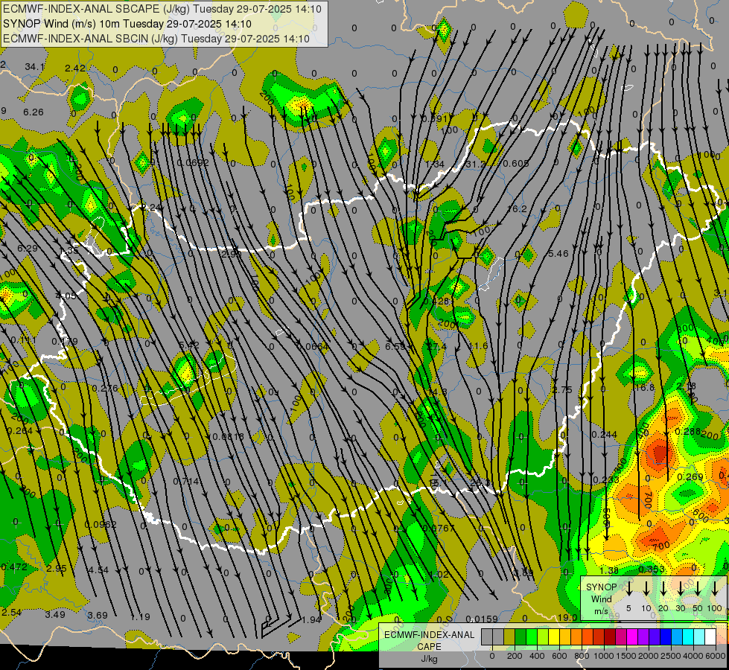Pick the magenta swatch in CAPE color bar
This screenshot has width=729, height=670.
tap(632, 636)
